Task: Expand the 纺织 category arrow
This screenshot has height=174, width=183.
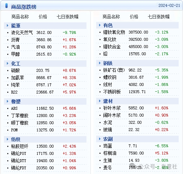Action: tap(8, 139)
